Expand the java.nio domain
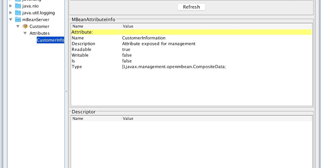The image size is (321, 168). click(10, 6)
